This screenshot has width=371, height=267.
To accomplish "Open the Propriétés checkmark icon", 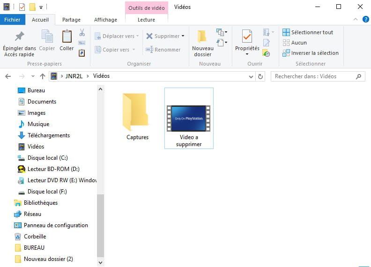I will pos(247,36).
